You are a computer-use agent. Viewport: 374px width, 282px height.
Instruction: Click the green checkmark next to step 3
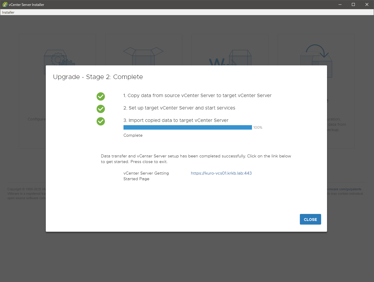point(101,121)
